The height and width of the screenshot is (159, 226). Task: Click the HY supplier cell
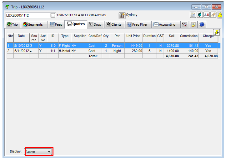point(80,51)
